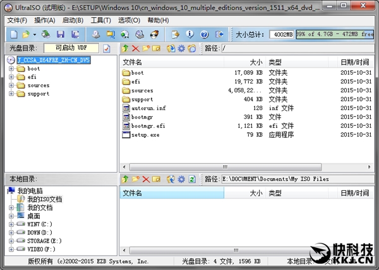The width and height of the screenshot is (379, 270).
Task: Expand the WIN7(C:) drive node
Action: click(x=11, y=224)
